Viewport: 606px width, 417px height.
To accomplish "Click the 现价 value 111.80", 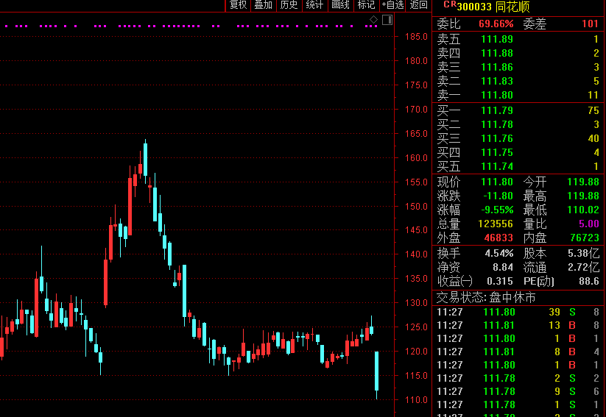I will point(496,182).
